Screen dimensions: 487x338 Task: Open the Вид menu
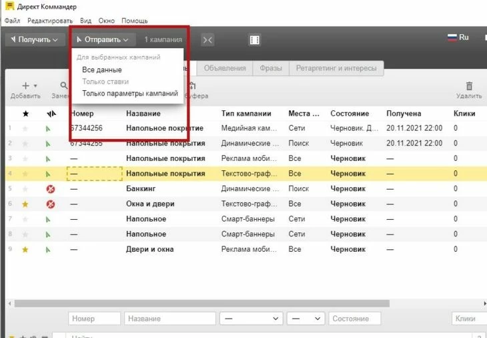pos(85,21)
